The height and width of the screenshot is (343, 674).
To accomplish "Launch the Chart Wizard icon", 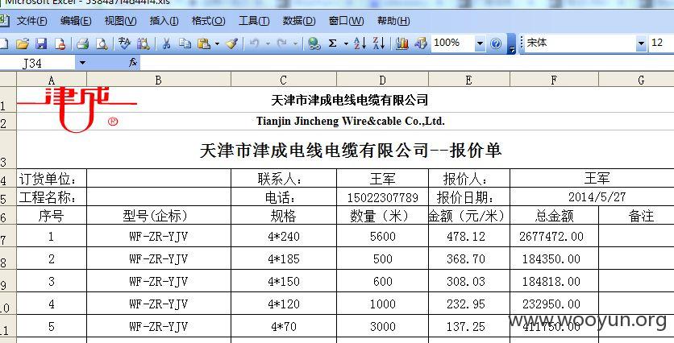I will coord(402,43).
